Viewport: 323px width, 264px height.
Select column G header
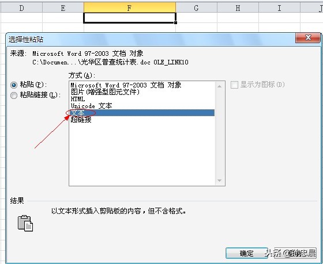[196, 8]
